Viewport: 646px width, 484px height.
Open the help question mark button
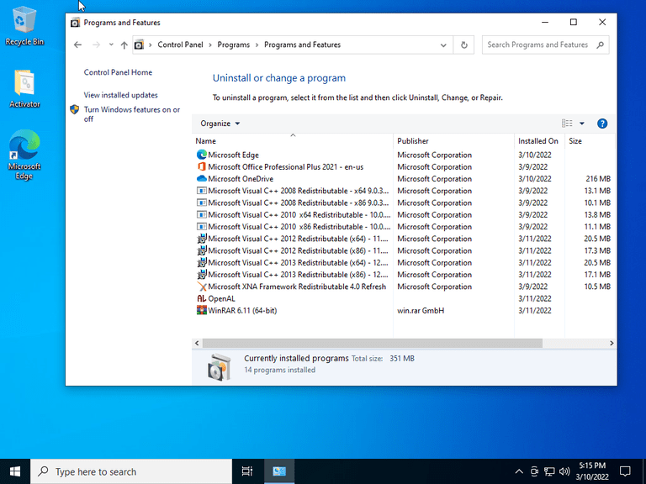coord(602,124)
